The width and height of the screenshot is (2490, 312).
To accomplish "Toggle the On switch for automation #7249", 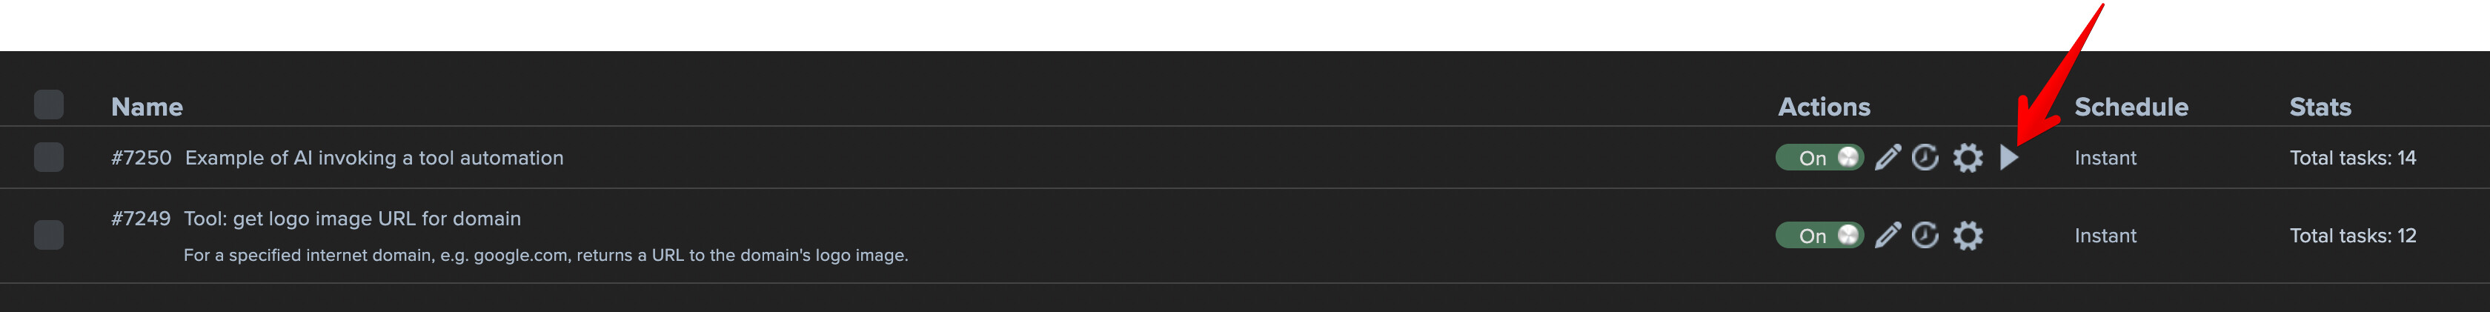I will point(1820,235).
